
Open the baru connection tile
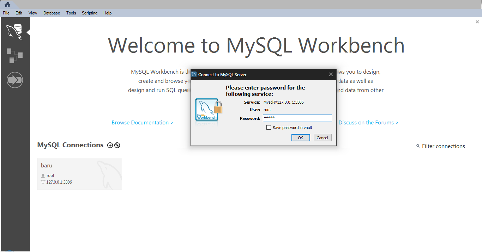[x=79, y=174]
